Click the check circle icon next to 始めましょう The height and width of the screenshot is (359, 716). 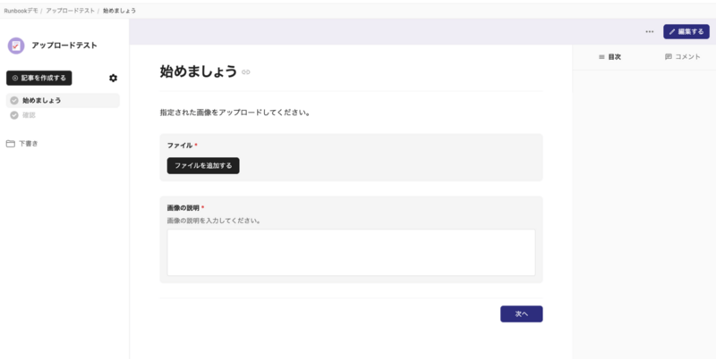[14, 100]
